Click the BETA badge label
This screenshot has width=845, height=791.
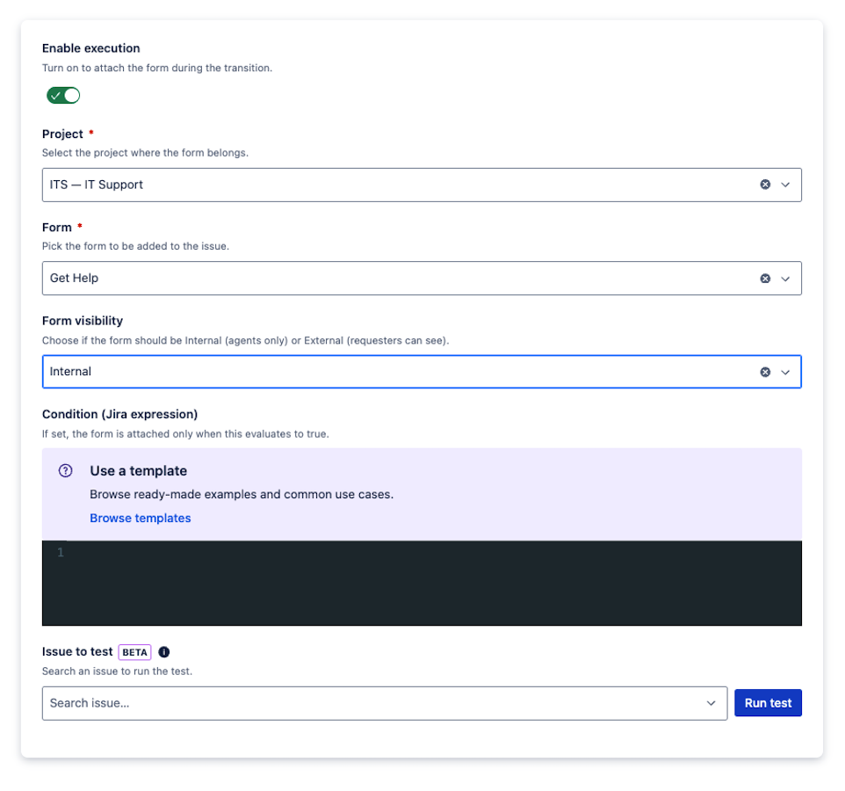pos(134,652)
